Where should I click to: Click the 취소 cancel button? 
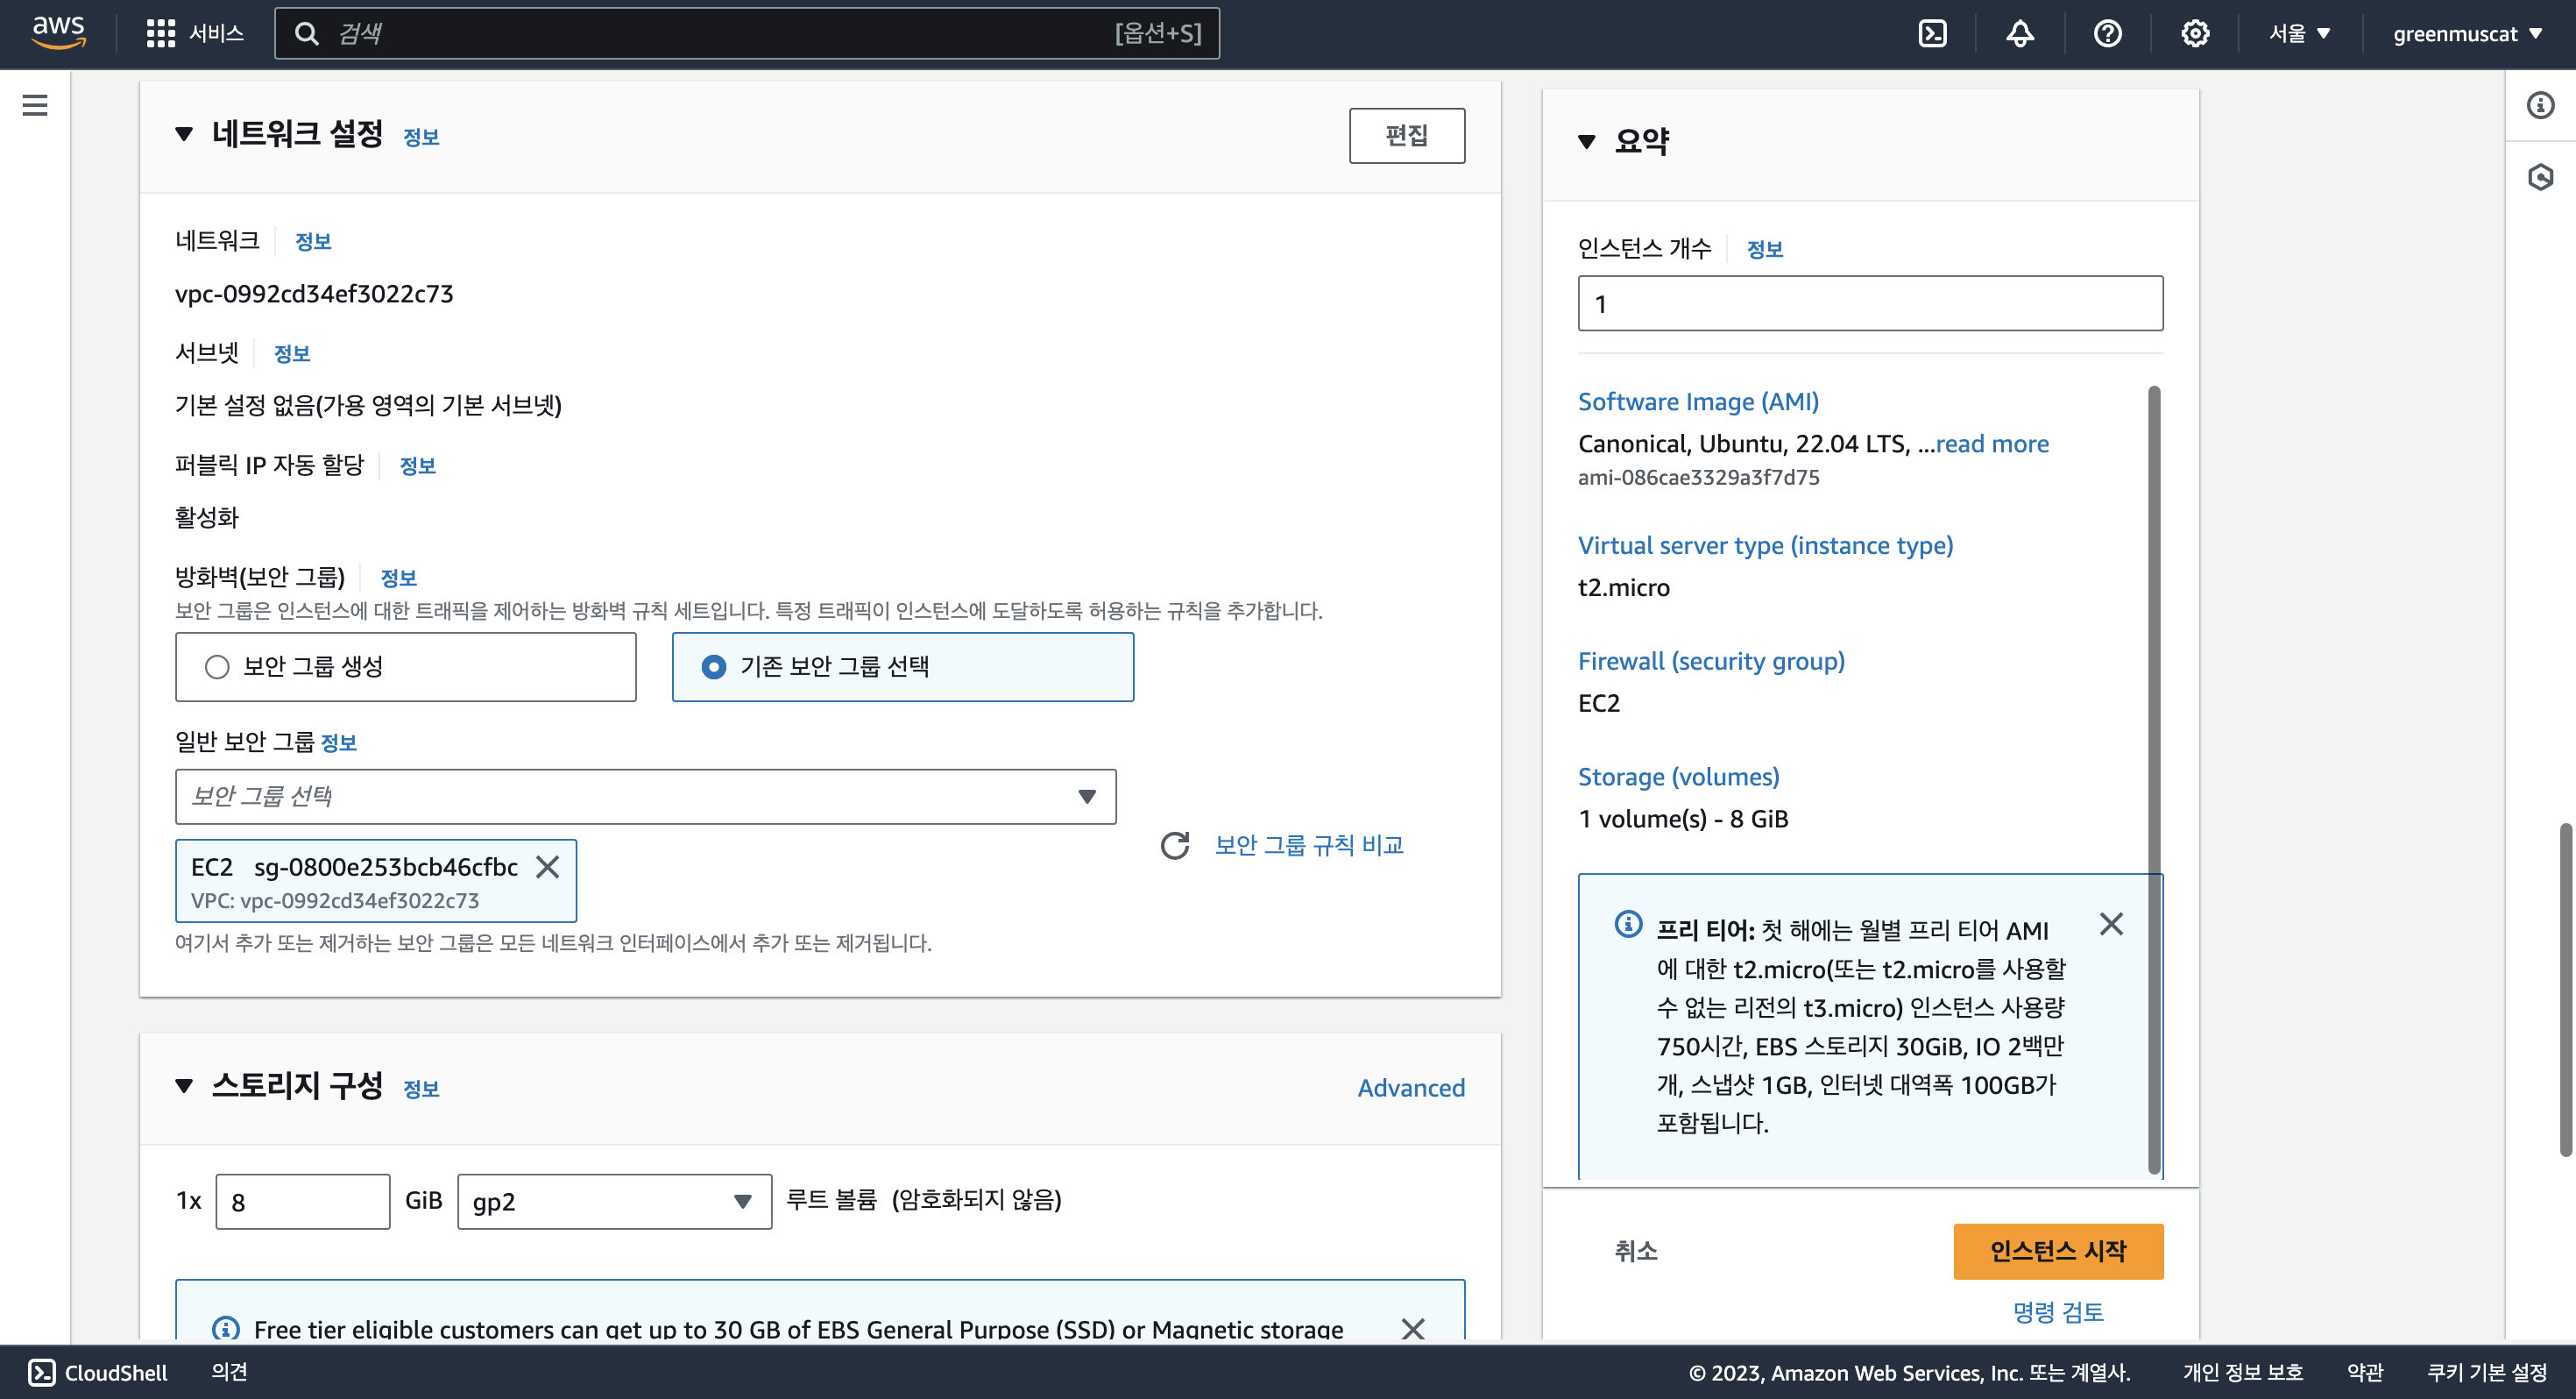[1635, 1251]
